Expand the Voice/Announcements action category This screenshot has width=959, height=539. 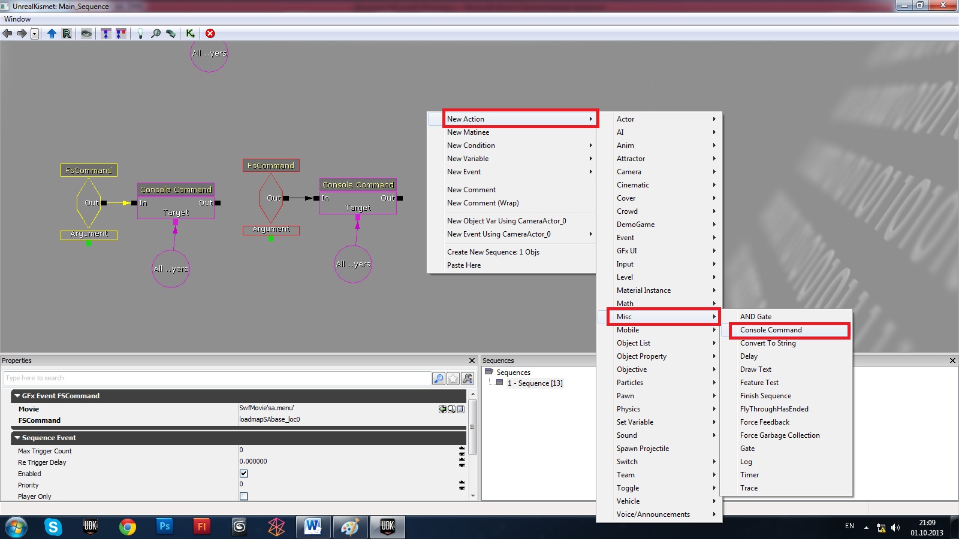[659, 514]
